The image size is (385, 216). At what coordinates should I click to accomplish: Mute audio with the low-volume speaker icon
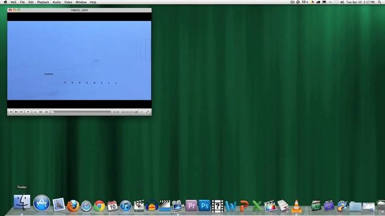click(123, 112)
